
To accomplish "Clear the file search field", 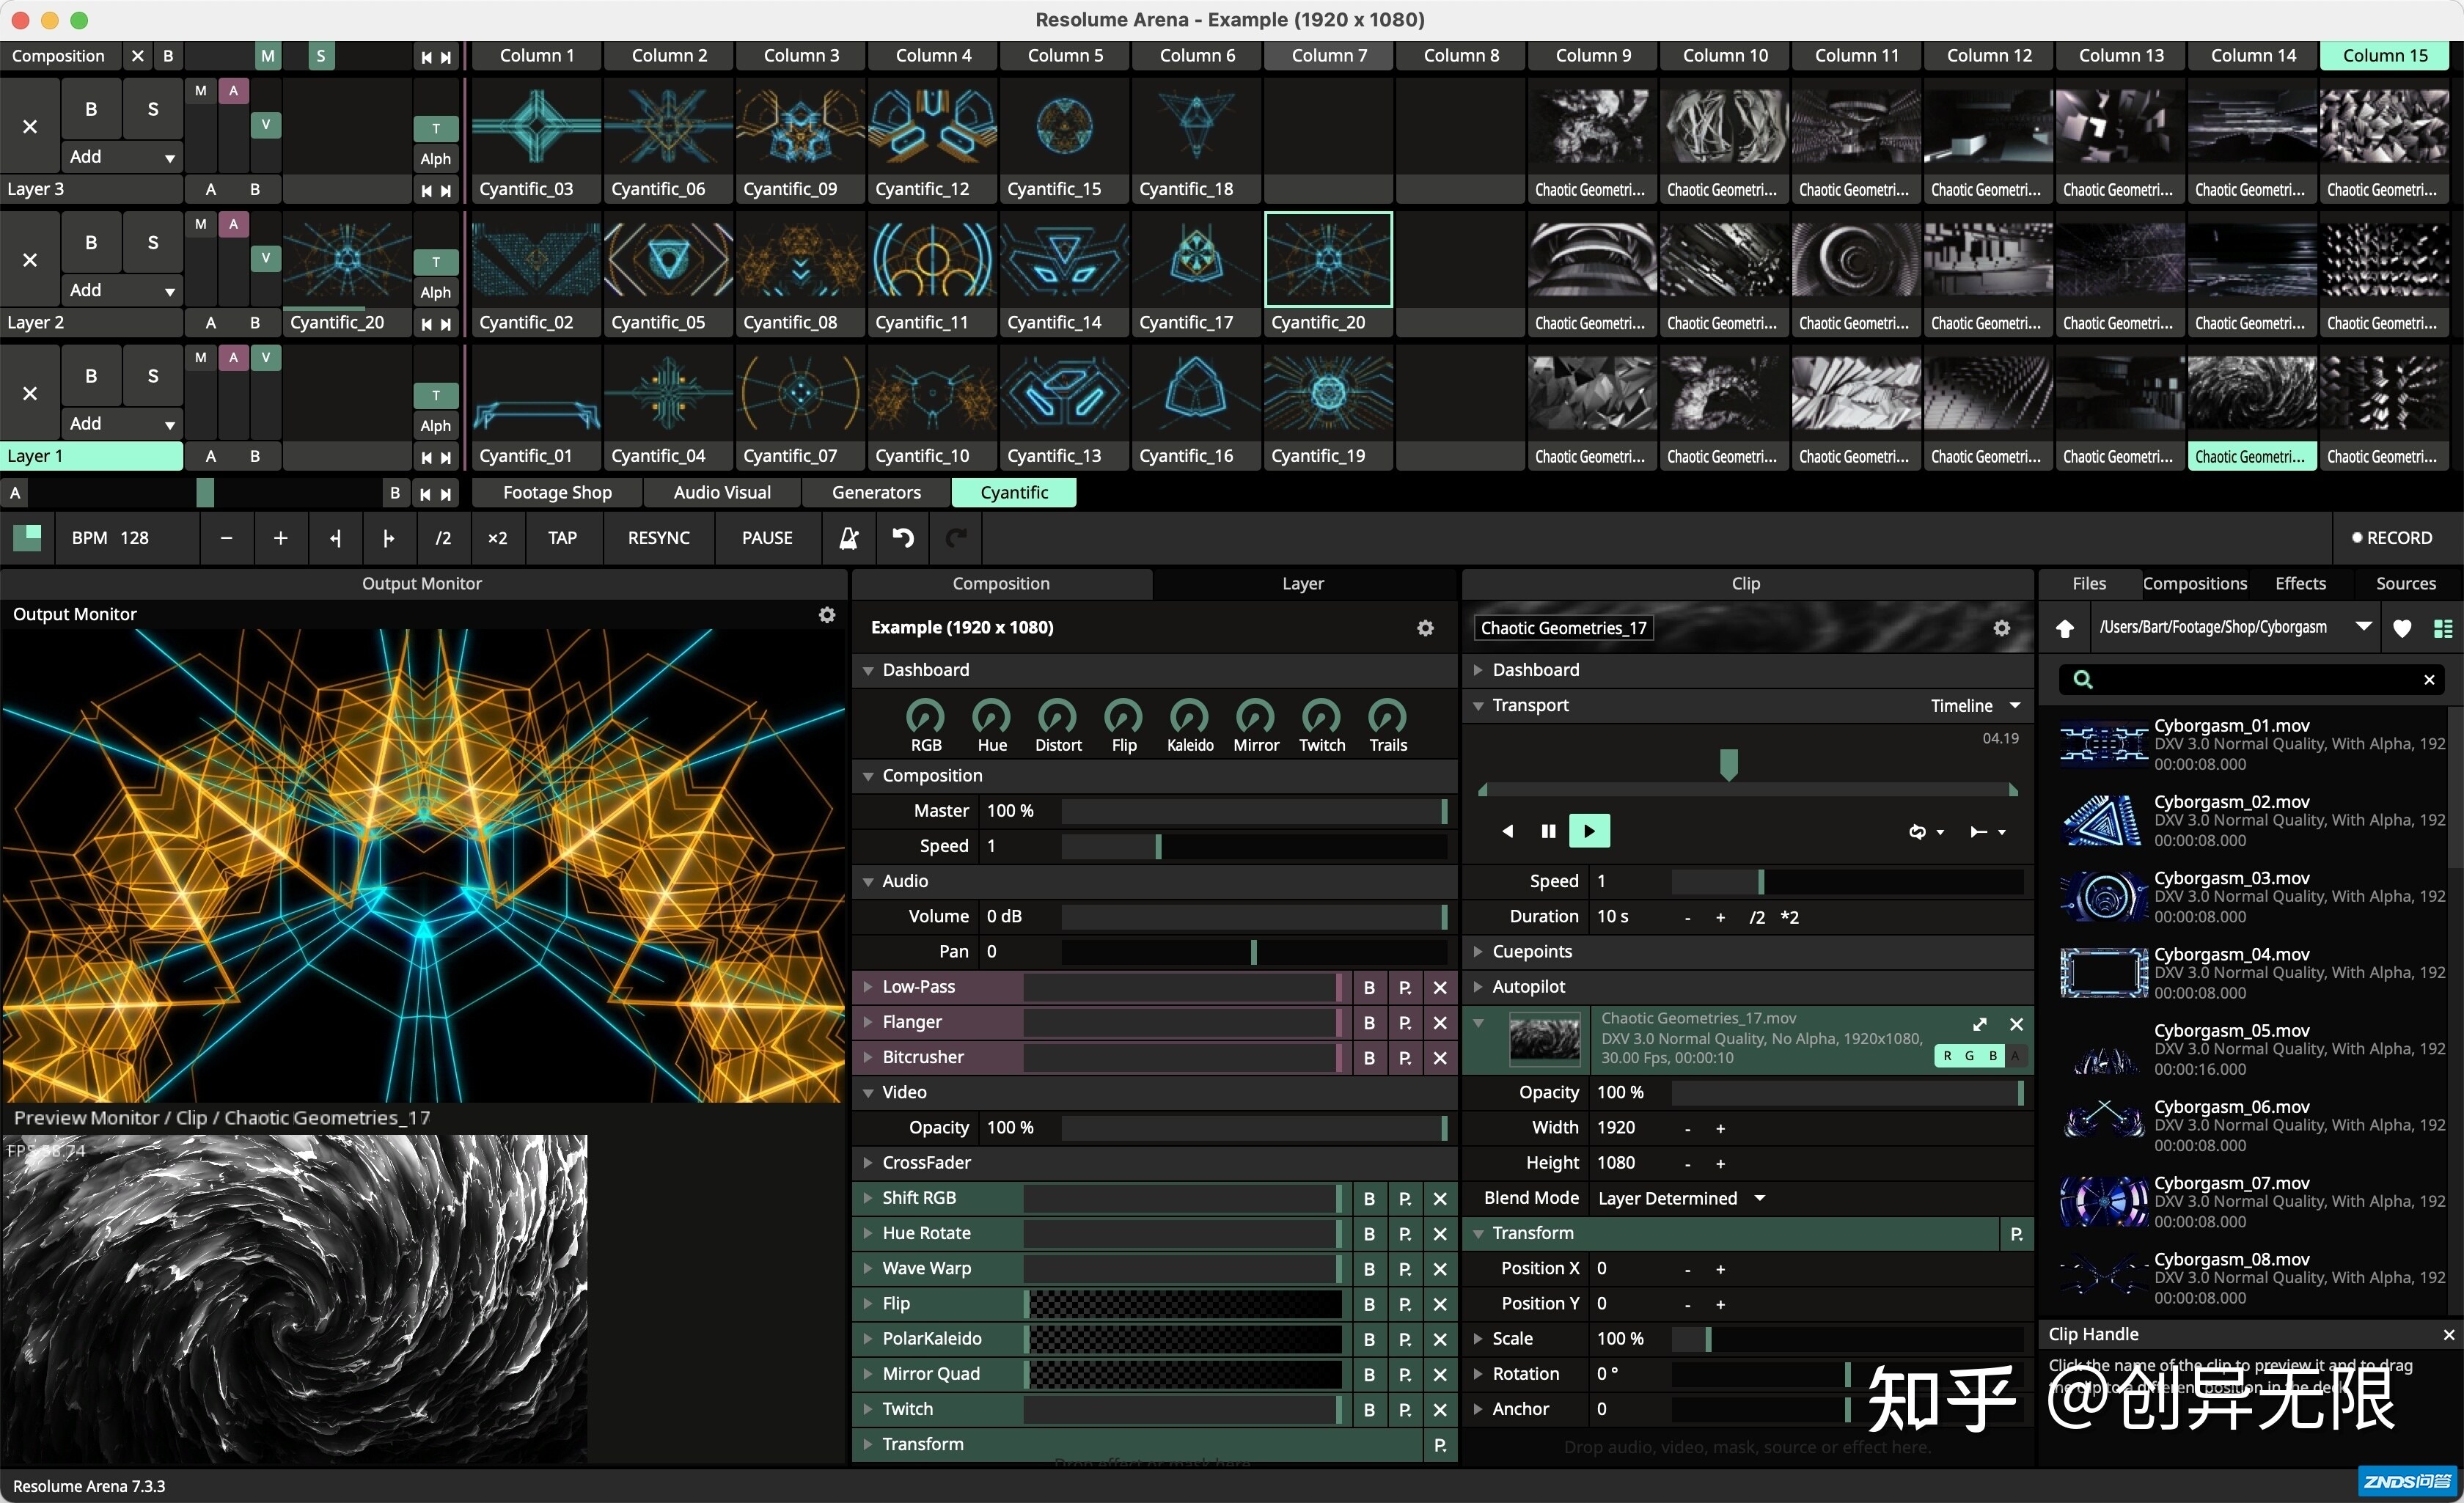I will [x=2429, y=680].
